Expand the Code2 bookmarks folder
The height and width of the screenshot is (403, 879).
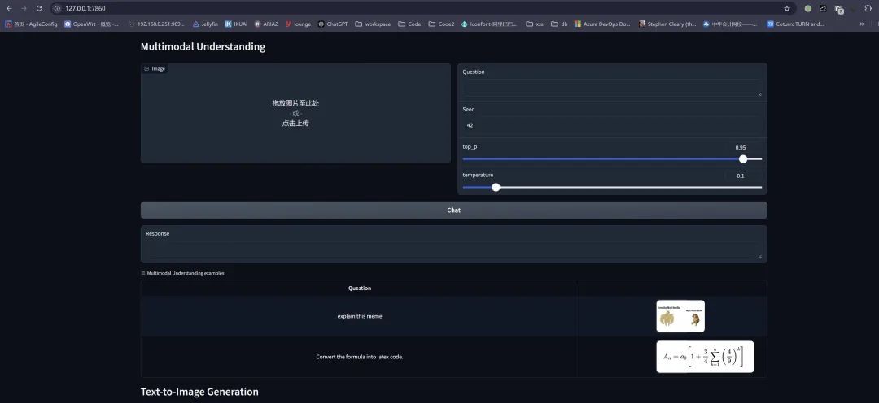441,24
